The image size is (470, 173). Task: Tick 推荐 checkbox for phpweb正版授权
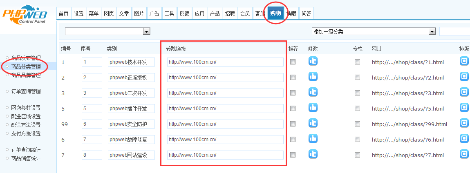[293, 78]
